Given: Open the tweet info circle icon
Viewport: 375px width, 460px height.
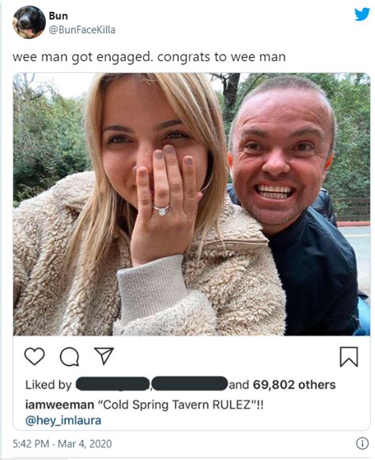Looking at the screenshot, I should coord(362,443).
